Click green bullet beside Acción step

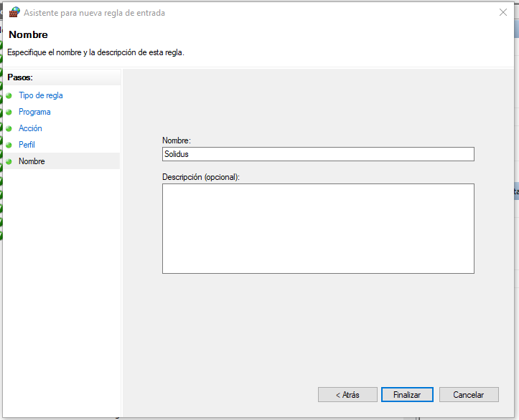tap(9, 128)
